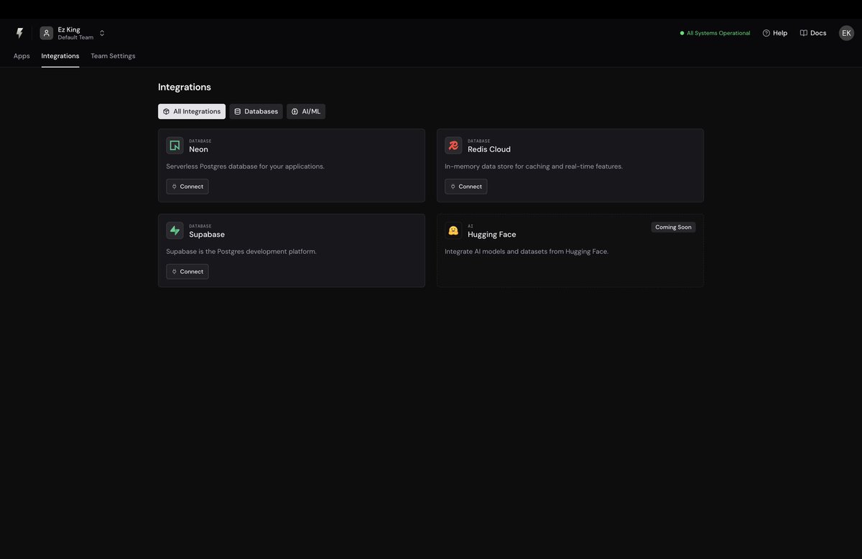862x559 pixels.
Task: Click the cube icon in All Integrations
Action: point(166,111)
